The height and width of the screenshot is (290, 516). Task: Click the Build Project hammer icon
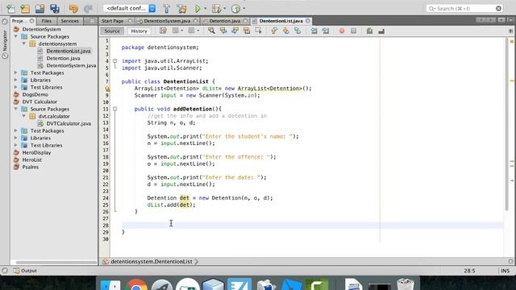167,9
